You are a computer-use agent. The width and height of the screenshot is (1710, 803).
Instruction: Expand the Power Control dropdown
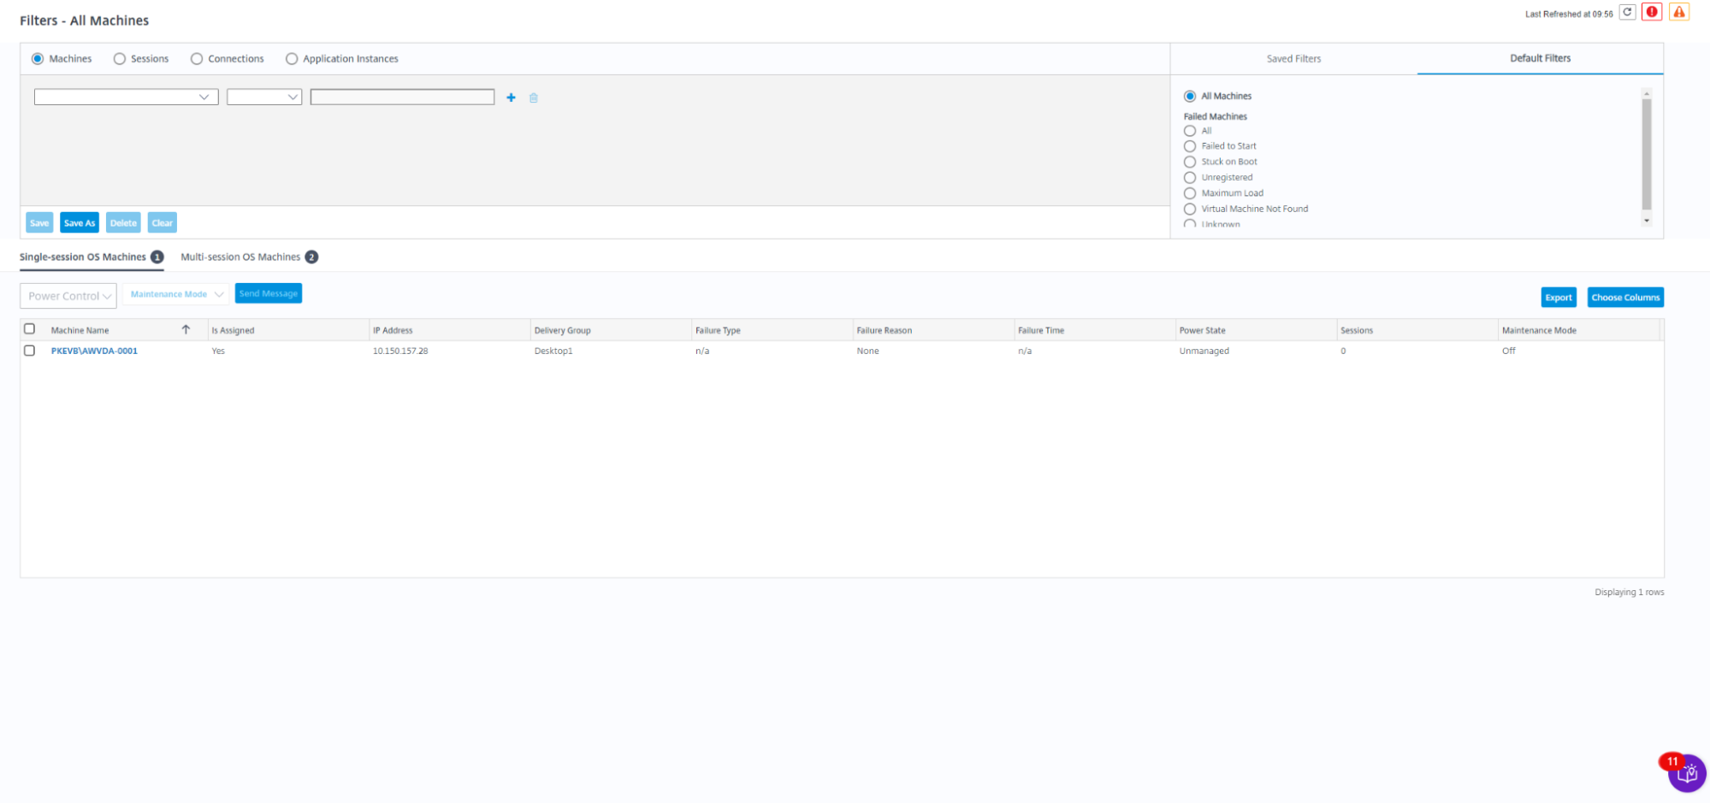[68, 296]
